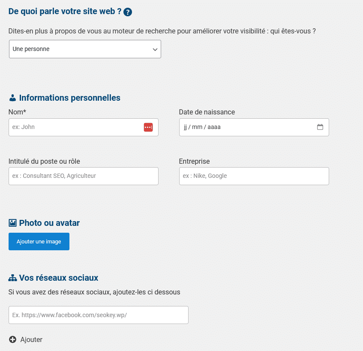Select the month (mm) date segment
363x351 pixels.
pos(197,127)
